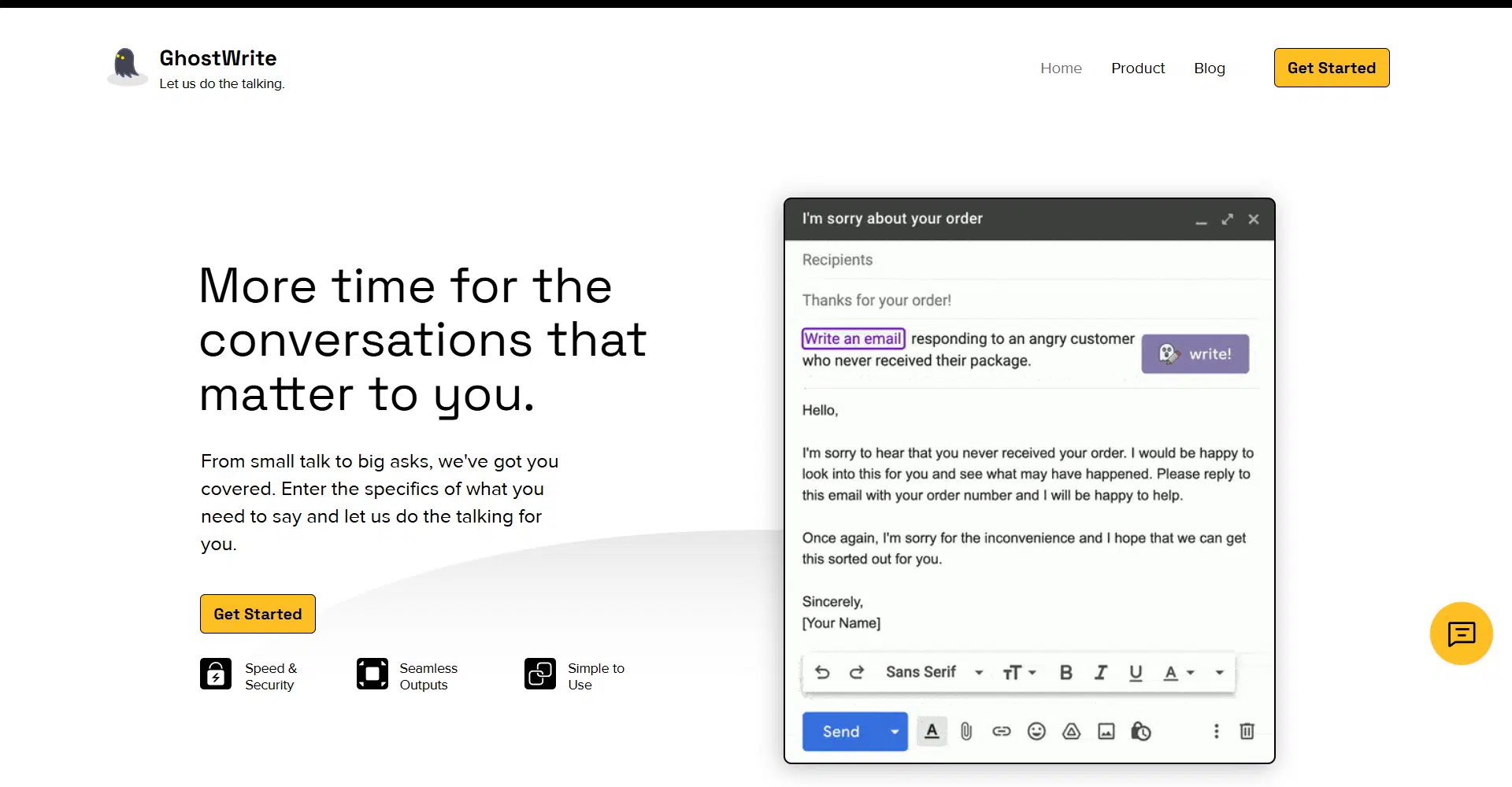
Task: Click the attach file paperclip icon
Action: (x=966, y=732)
